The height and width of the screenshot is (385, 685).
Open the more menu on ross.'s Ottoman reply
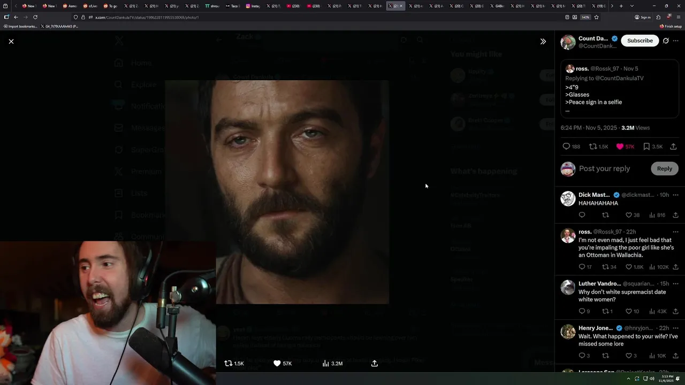(675, 232)
